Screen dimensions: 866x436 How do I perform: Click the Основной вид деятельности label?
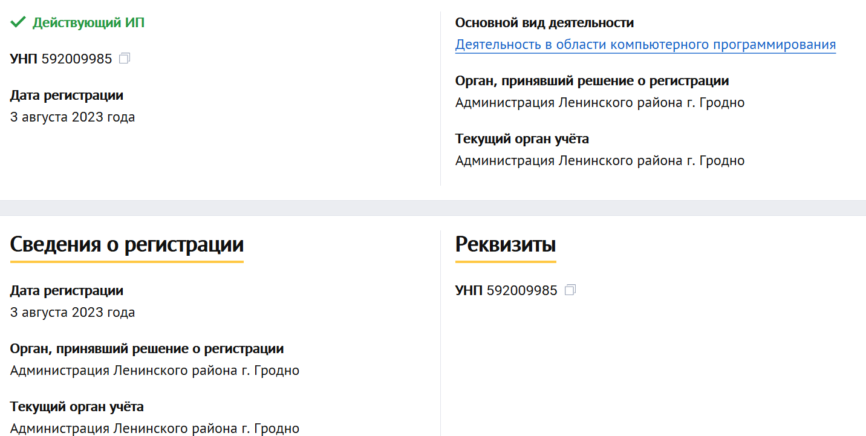pyautogui.click(x=544, y=23)
